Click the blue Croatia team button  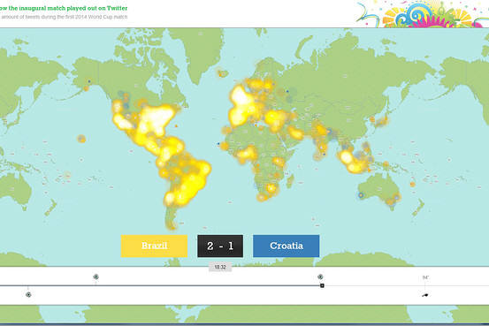286,246
